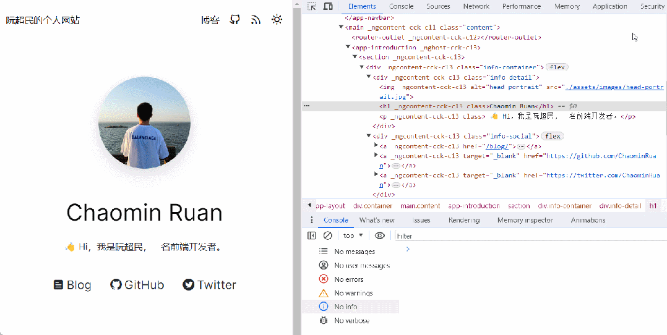Open the Twitter link below the profile

click(x=209, y=285)
